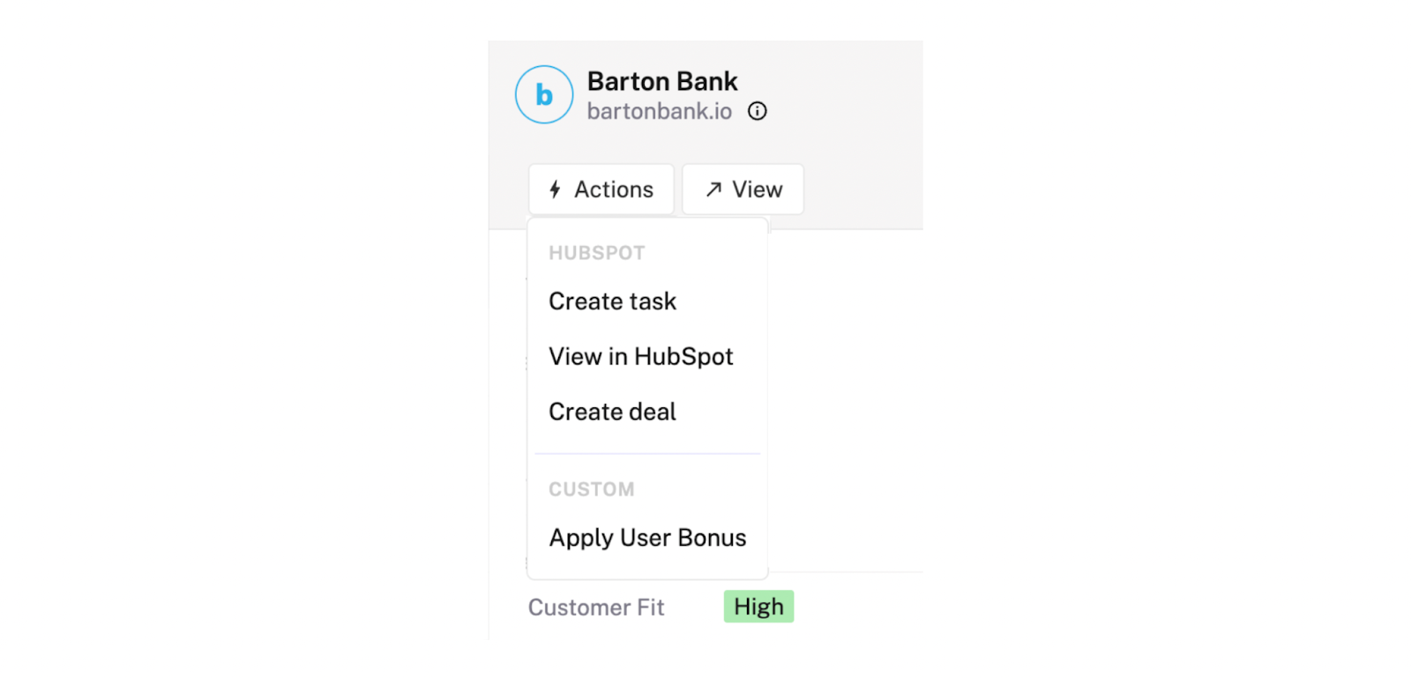
Task: Click the Barton Bank circular avatar icon
Action: pyautogui.click(x=544, y=94)
